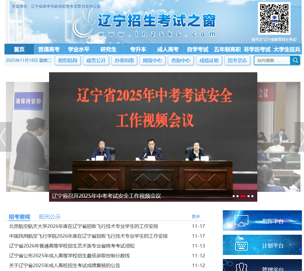Select the last carousel indicator dot
The width and height of the screenshot is (304, 271).
point(252,196)
